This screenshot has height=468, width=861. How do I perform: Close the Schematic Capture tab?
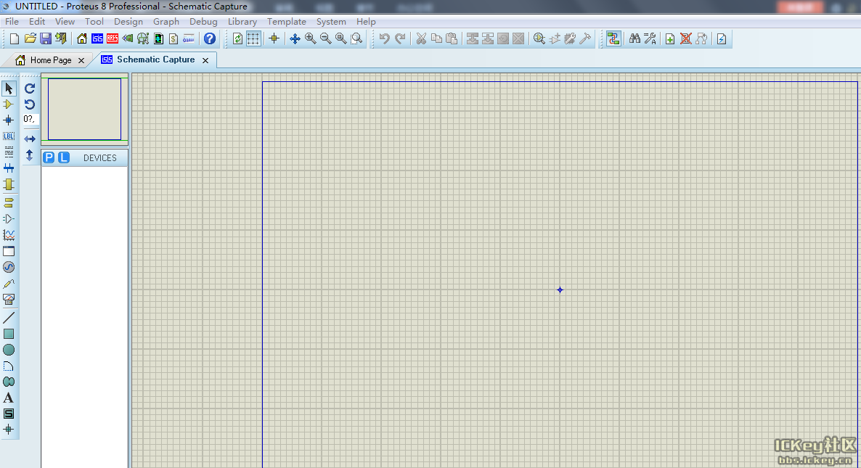205,60
